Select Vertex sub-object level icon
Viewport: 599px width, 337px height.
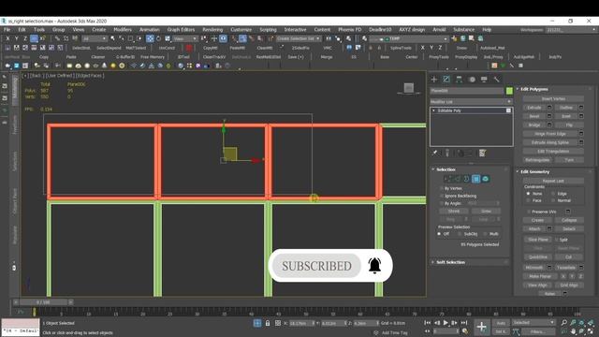click(447, 179)
